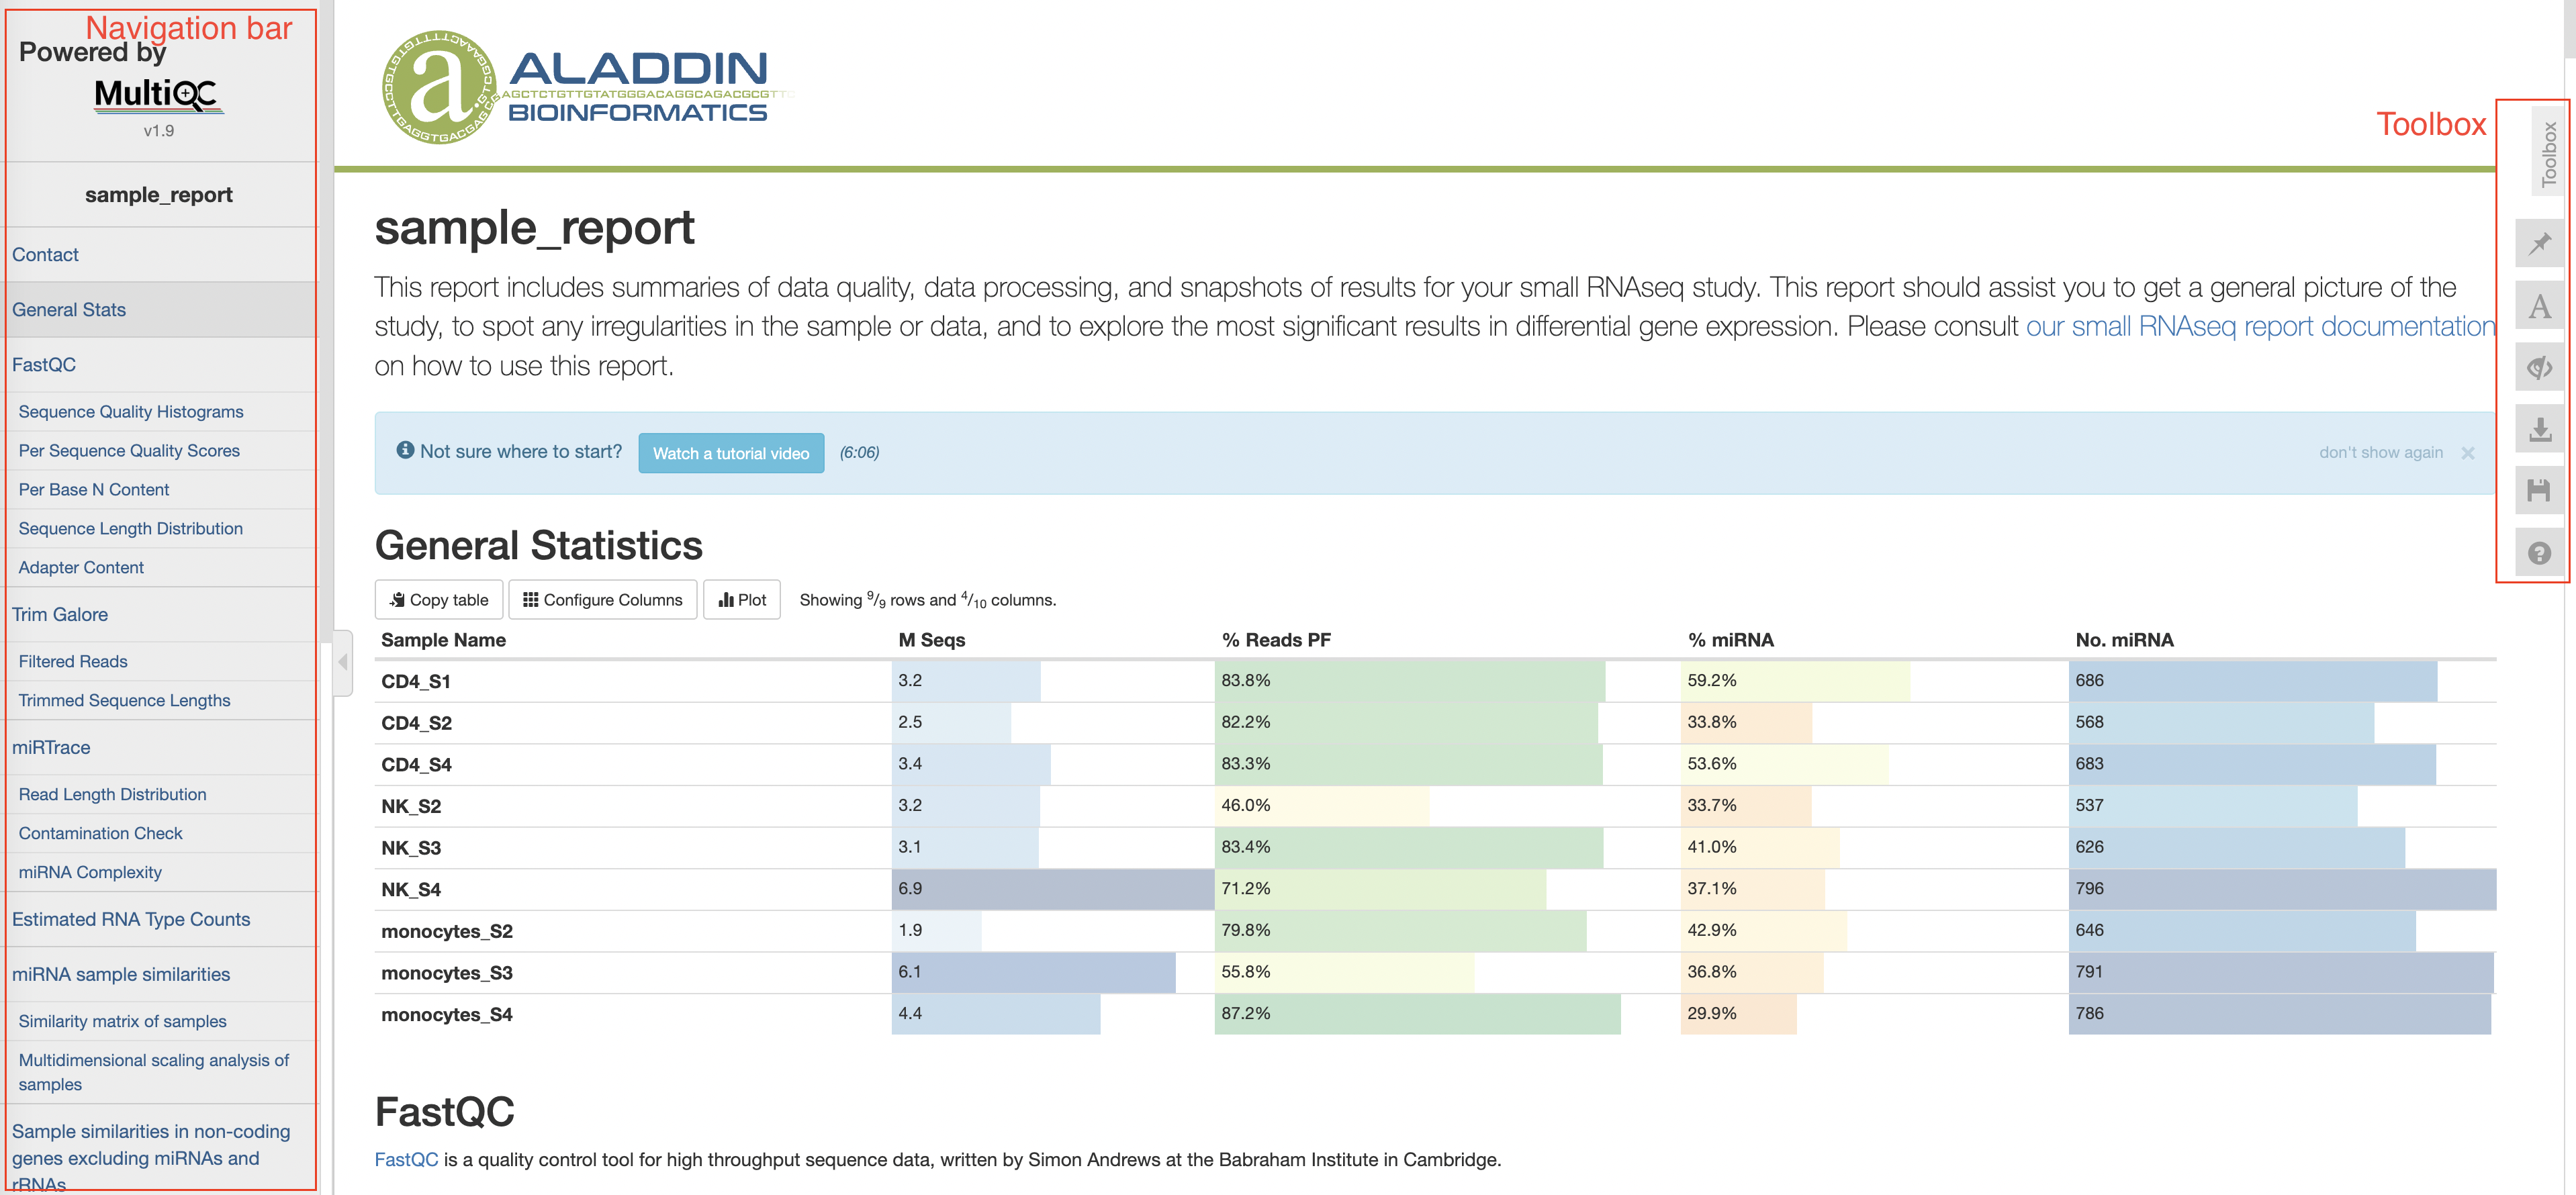The height and width of the screenshot is (1195, 2576).
Task: Go to Per Base N Content
Action: 94,490
